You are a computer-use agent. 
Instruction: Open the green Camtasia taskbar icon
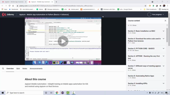click(68, 93)
